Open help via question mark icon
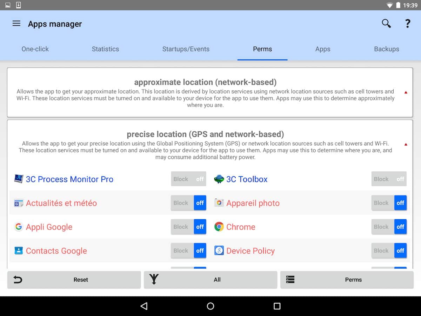This screenshot has height=316, width=421. coord(407,24)
